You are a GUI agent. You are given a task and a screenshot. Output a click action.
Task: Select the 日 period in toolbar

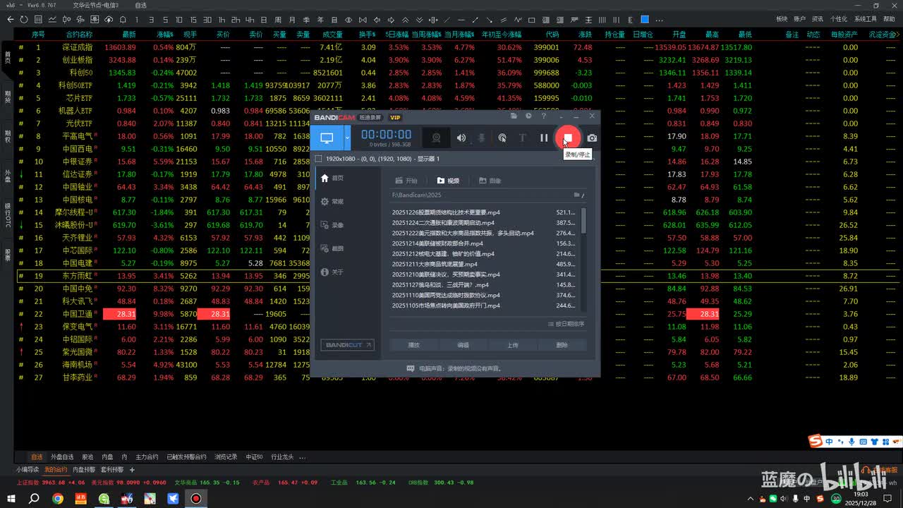tap(265, 19)
